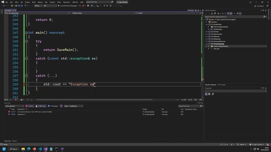
Task: Click taskbar Search box
Action: click(14, 149)
